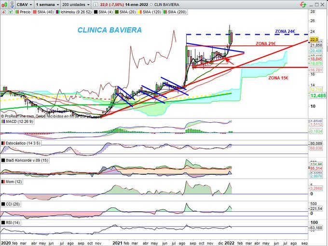The width and height of the screenshot is (328, 246).
Task: Open the SMA (40) indicator label
Action: 43,12
